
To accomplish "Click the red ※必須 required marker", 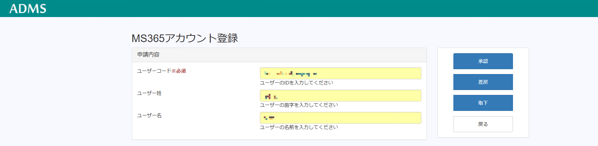I will [179, 71].
